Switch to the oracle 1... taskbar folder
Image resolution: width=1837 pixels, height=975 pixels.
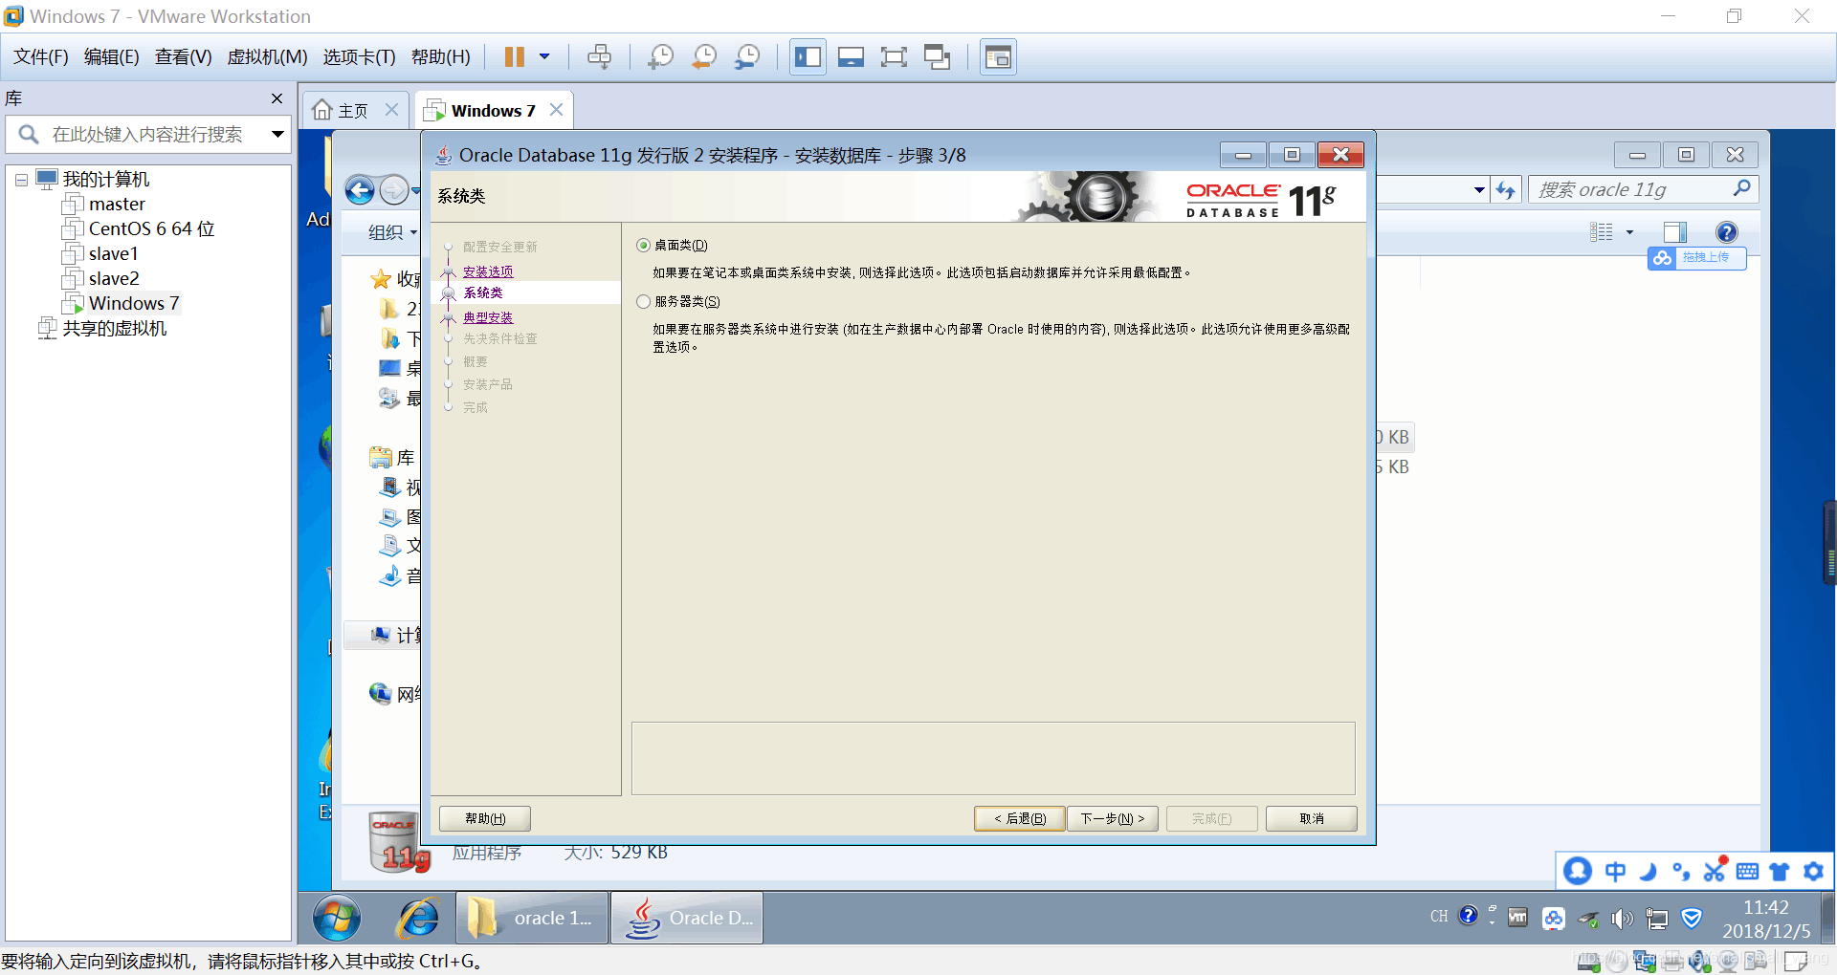[532, 919]
